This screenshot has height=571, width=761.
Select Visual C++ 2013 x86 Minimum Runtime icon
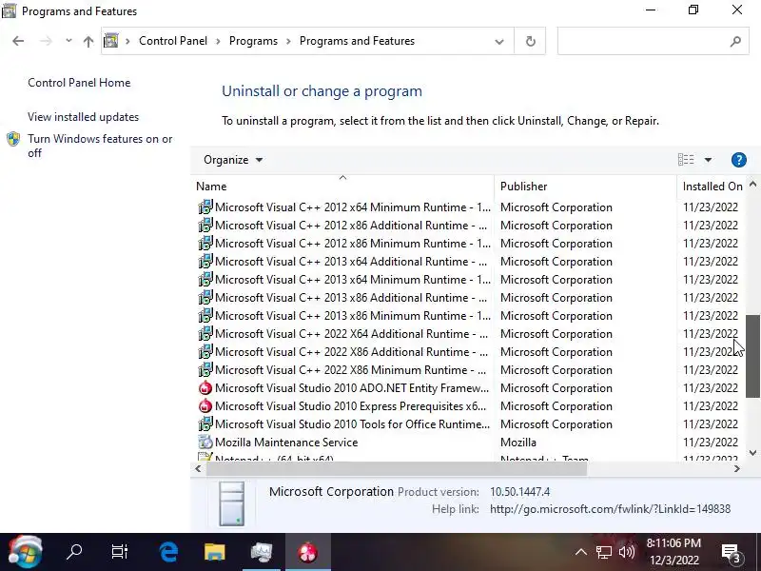tap(205, 316)
